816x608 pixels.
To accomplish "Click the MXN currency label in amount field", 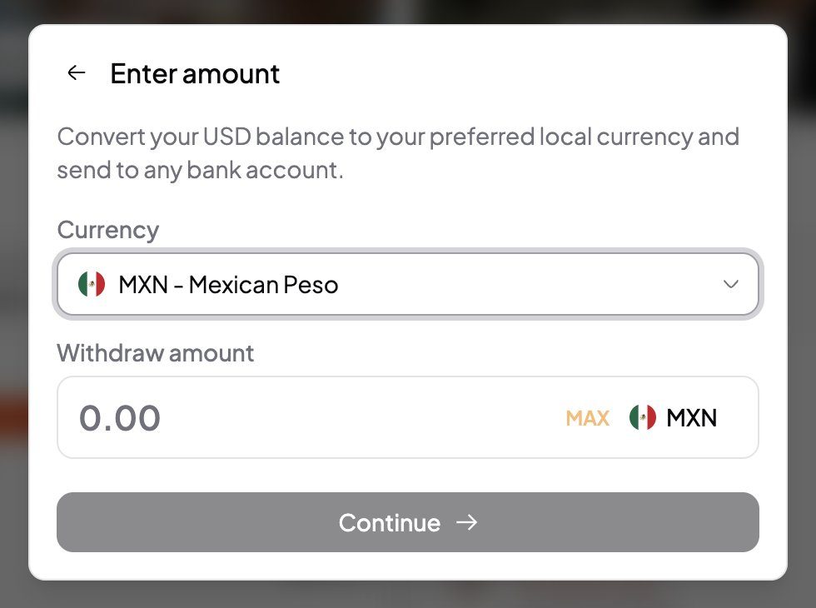I will (x=692, y=418).
